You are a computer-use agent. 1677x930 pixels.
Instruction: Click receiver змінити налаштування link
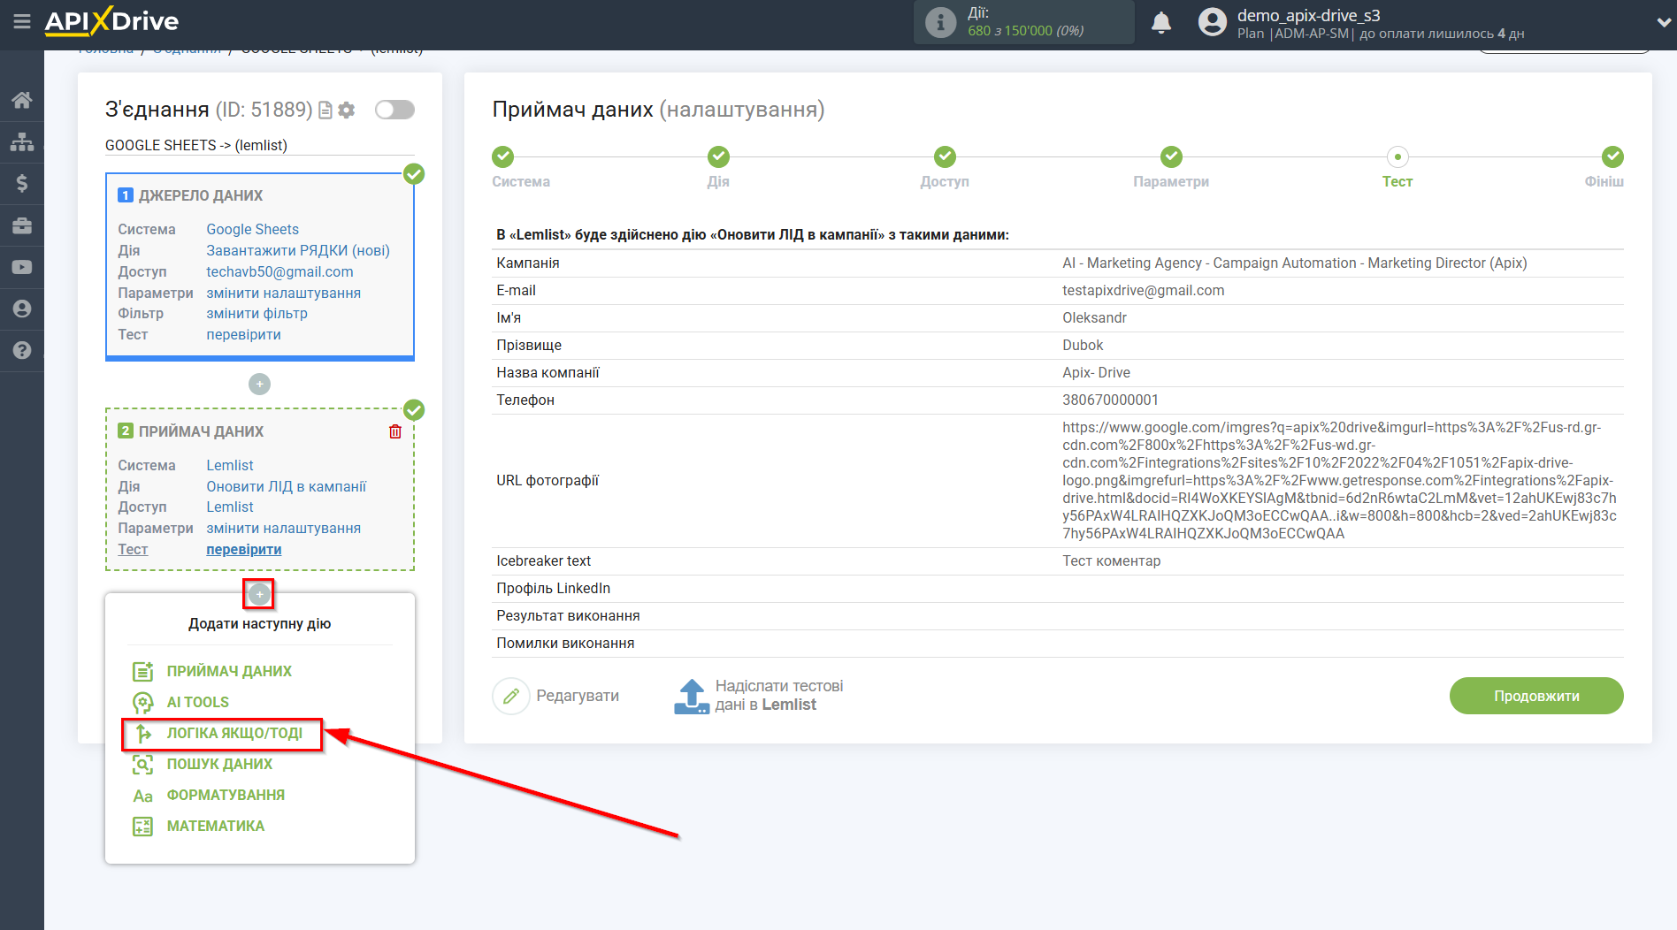coord(283,529)
